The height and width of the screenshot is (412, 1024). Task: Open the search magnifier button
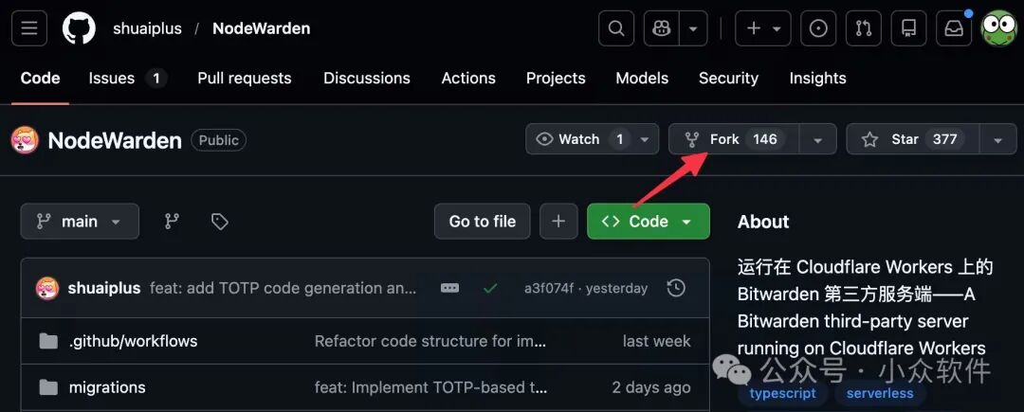(616, 28)
